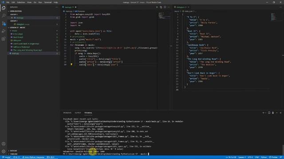
Task: Click the VS Code logo in title bar
Action: point(3,2)
